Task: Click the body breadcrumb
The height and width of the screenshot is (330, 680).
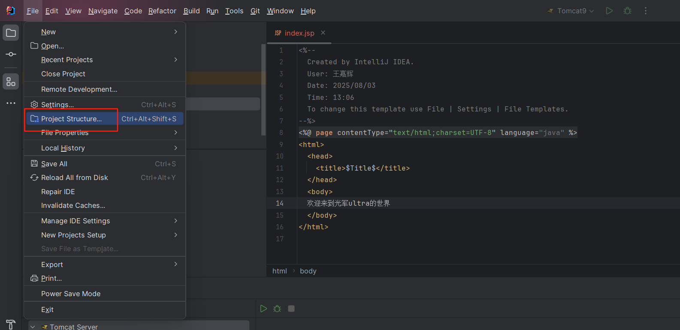Action: click(x=308, y=271)
